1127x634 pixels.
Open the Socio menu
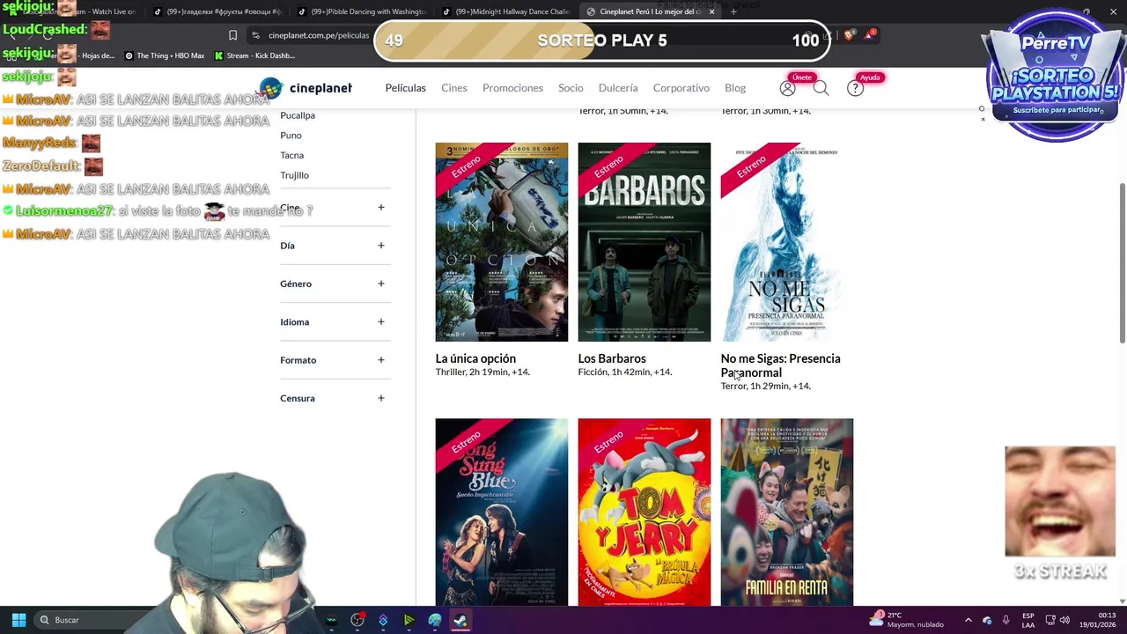point(571,88)
